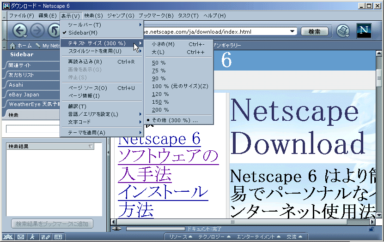Screen dimensions: 384x242
Task: Follow the ソフトウェアの入手法 link
Action: pyautogui.click(x=169, y=165)
